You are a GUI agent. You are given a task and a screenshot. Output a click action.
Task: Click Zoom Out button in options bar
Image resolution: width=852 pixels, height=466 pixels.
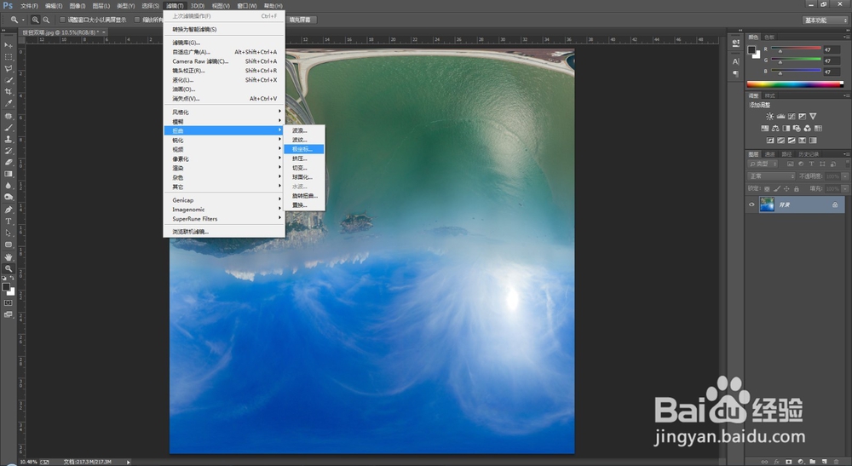[x=46, y=20]
